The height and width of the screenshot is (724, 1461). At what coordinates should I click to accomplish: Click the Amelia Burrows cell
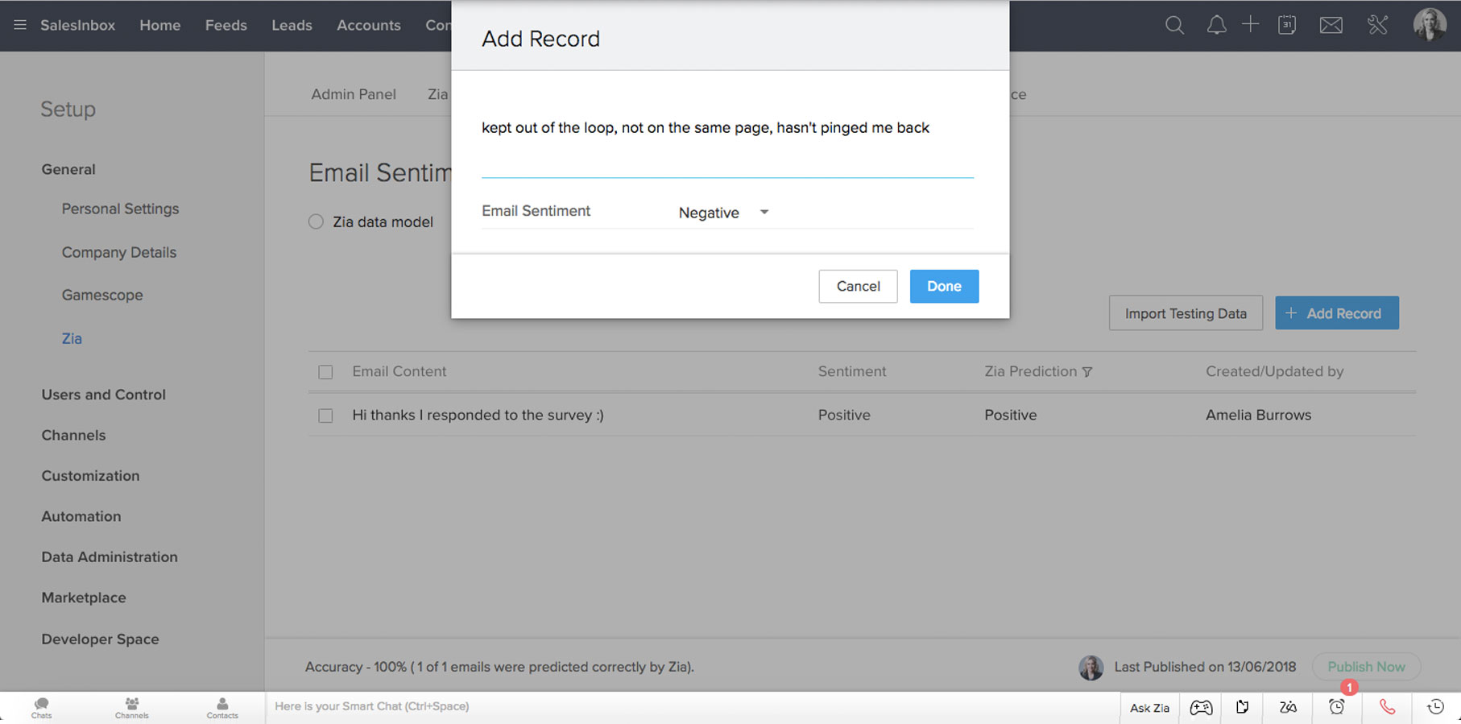pyautogui.click(x=1258, y=416)
